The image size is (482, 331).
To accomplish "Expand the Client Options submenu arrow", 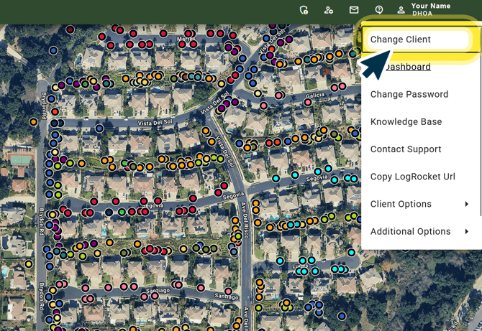I will [467, 204].
